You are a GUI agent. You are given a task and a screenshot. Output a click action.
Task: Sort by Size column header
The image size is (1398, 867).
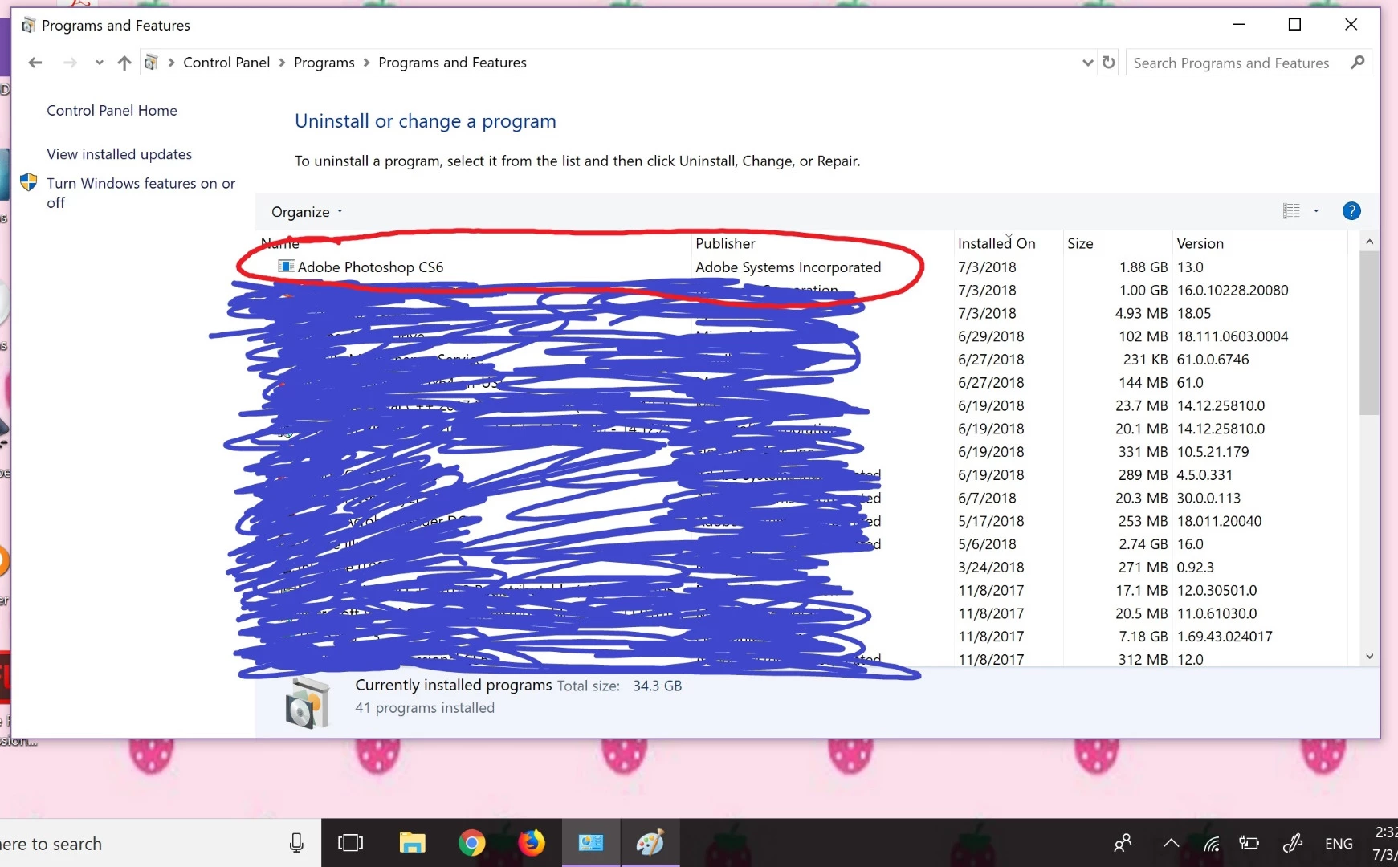pos(1118,243)
